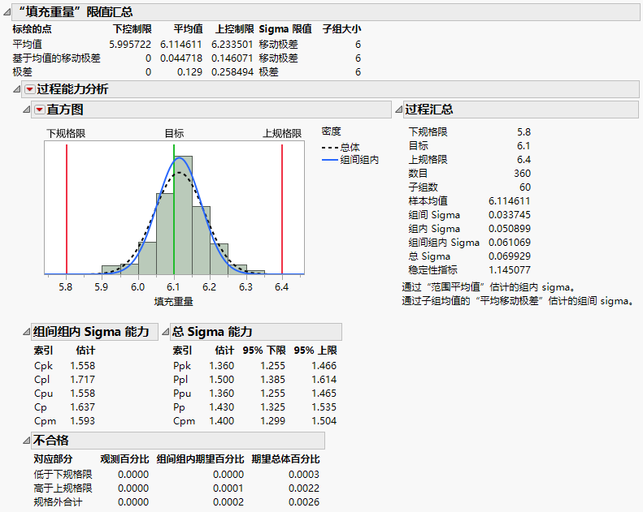Click the 填充重量 x-axis label
Screen dimensions: 643x512
[173, 301]
